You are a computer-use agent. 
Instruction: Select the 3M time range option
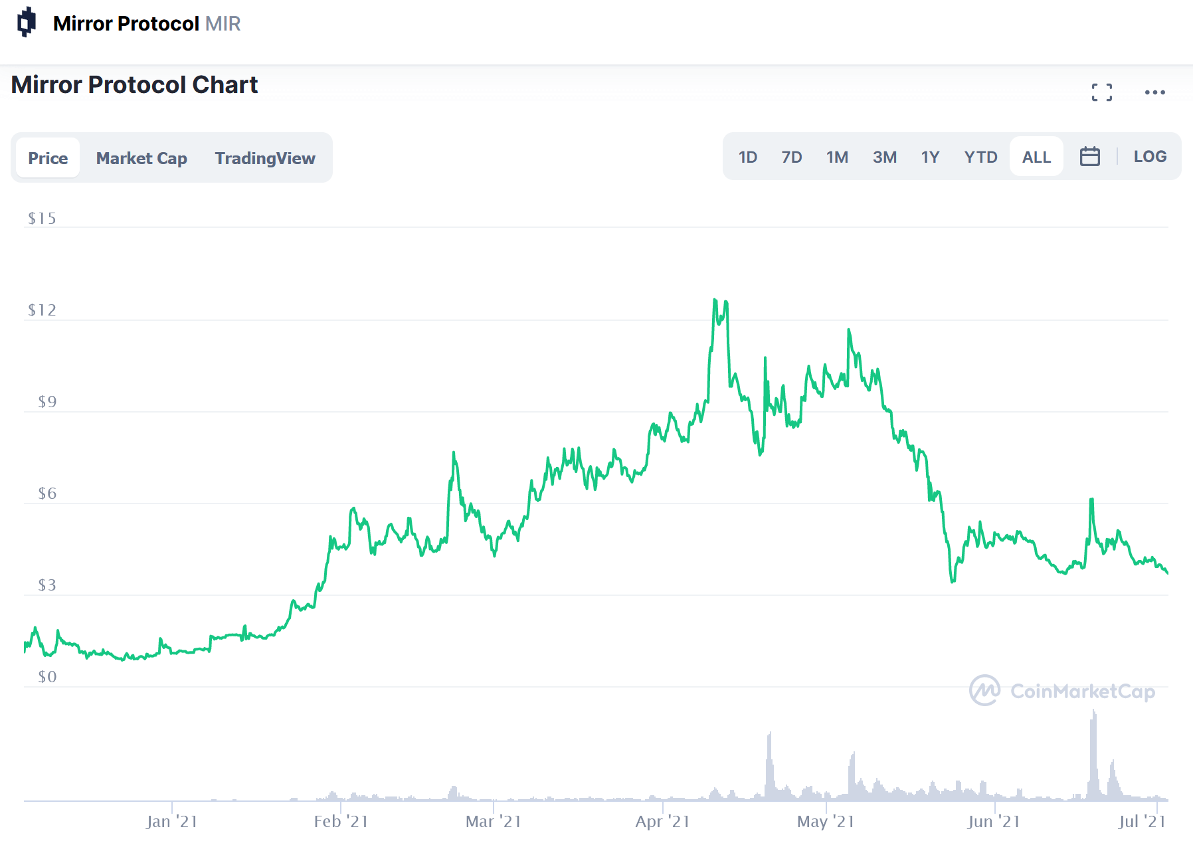(884, 157)
